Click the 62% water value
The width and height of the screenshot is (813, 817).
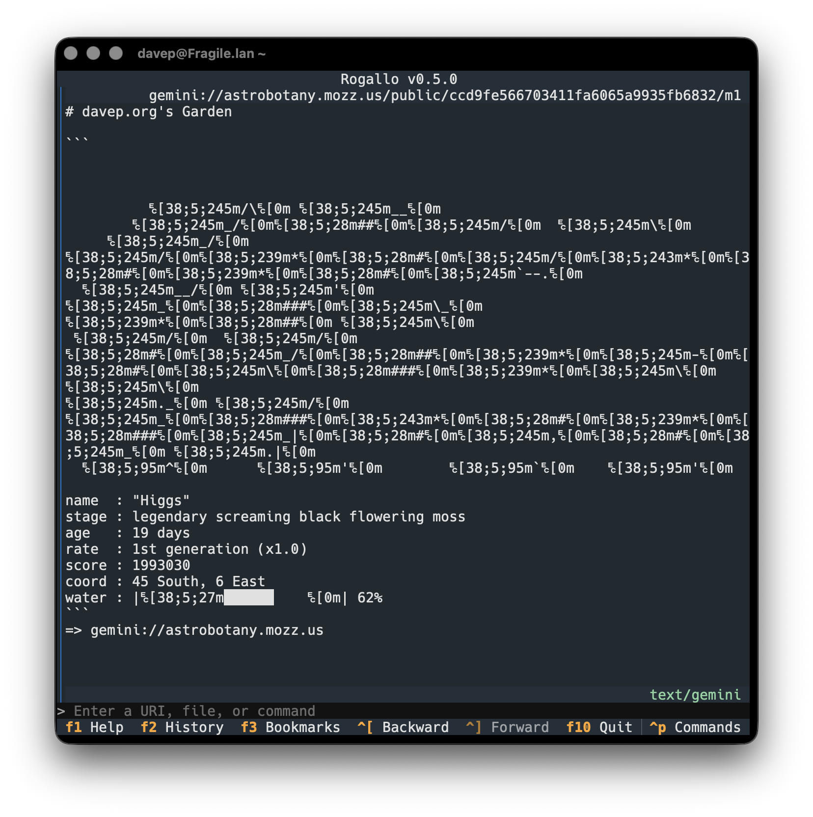(370, 598)
